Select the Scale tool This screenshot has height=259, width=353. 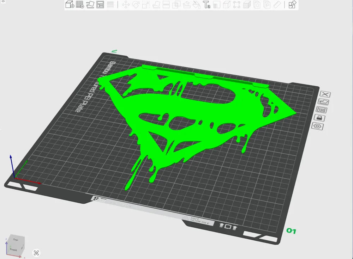point(145,5)
